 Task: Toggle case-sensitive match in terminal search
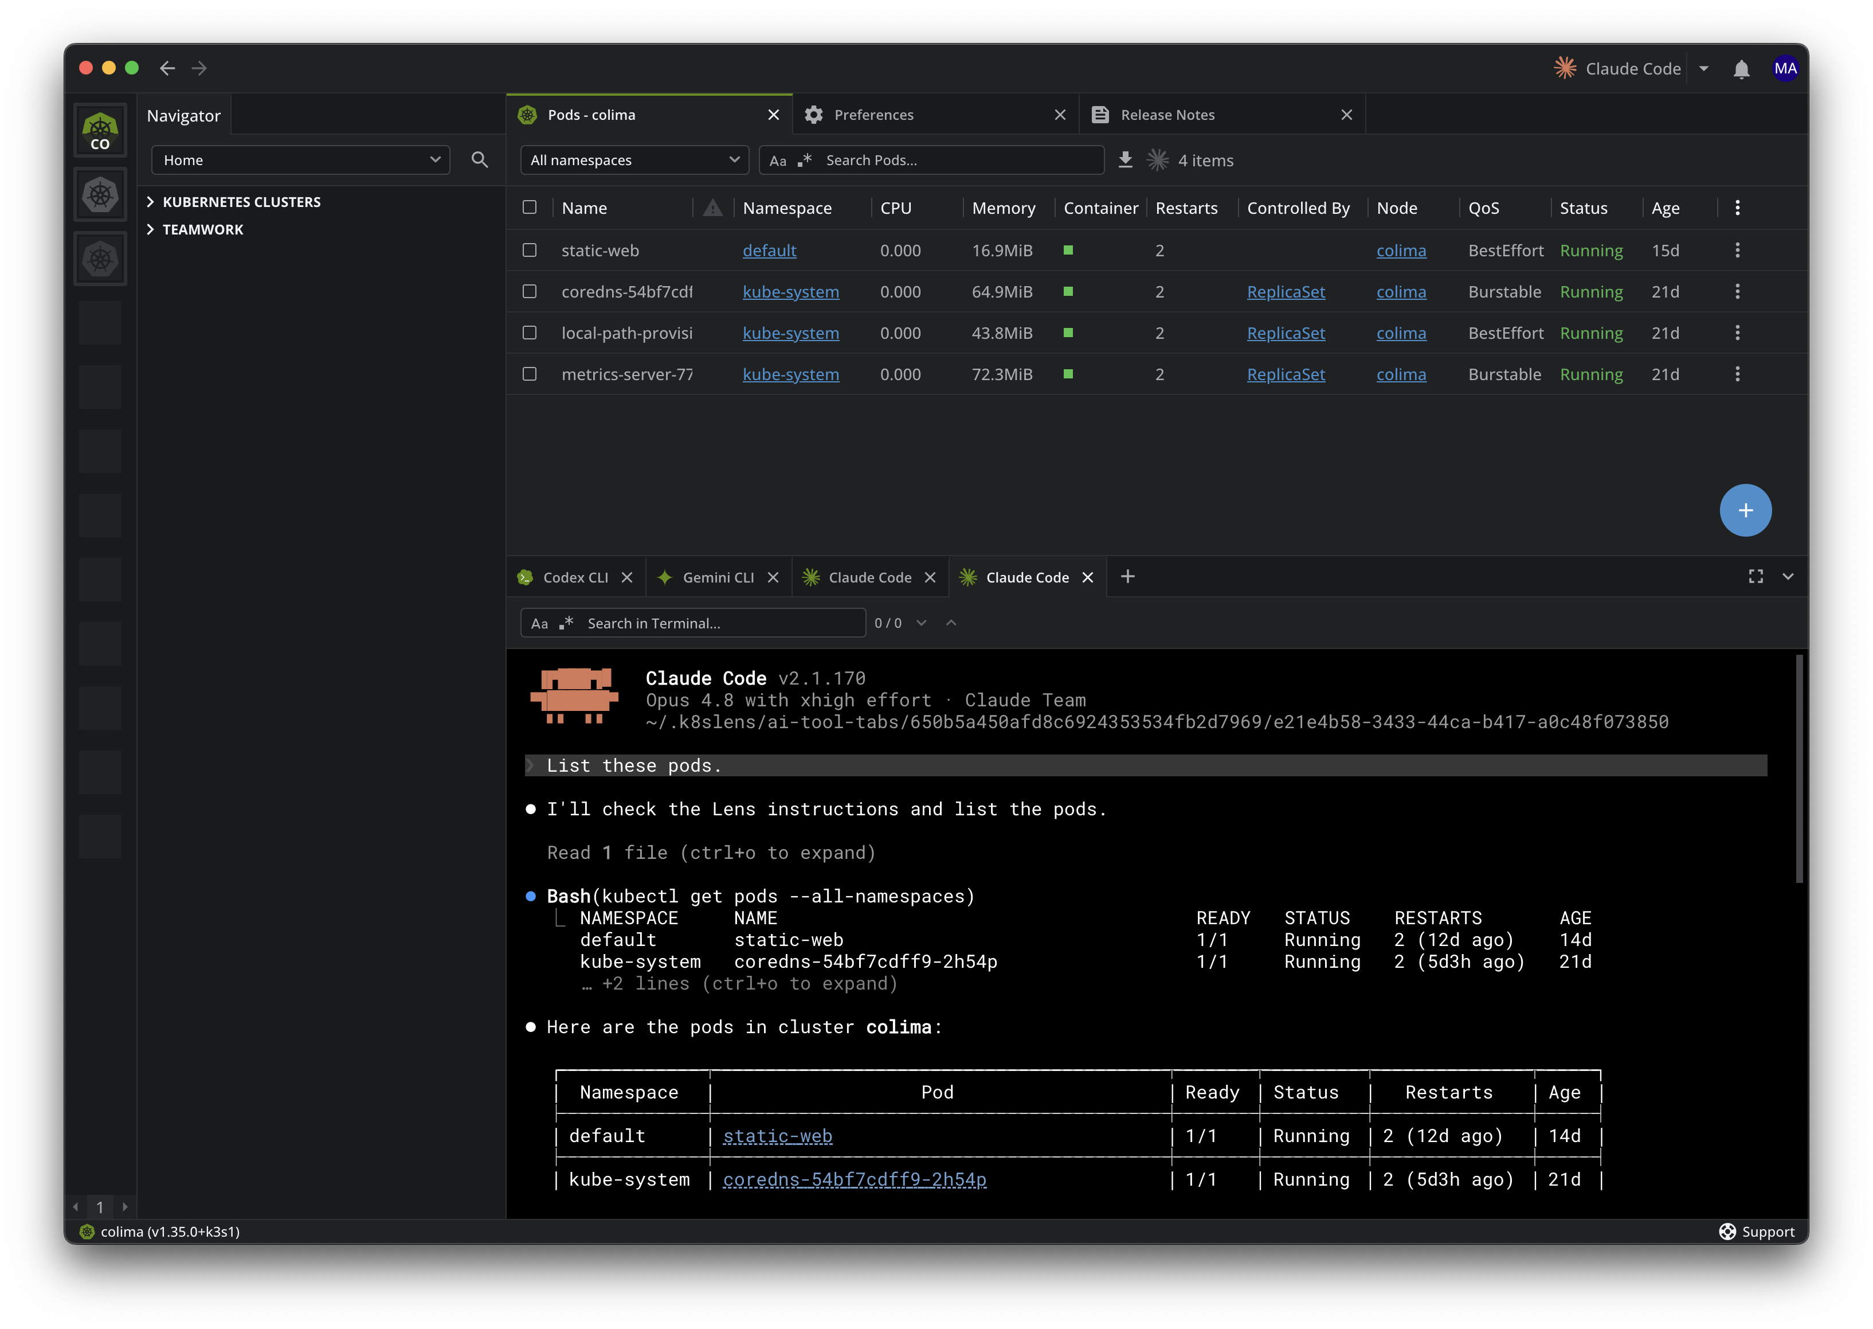539,624
